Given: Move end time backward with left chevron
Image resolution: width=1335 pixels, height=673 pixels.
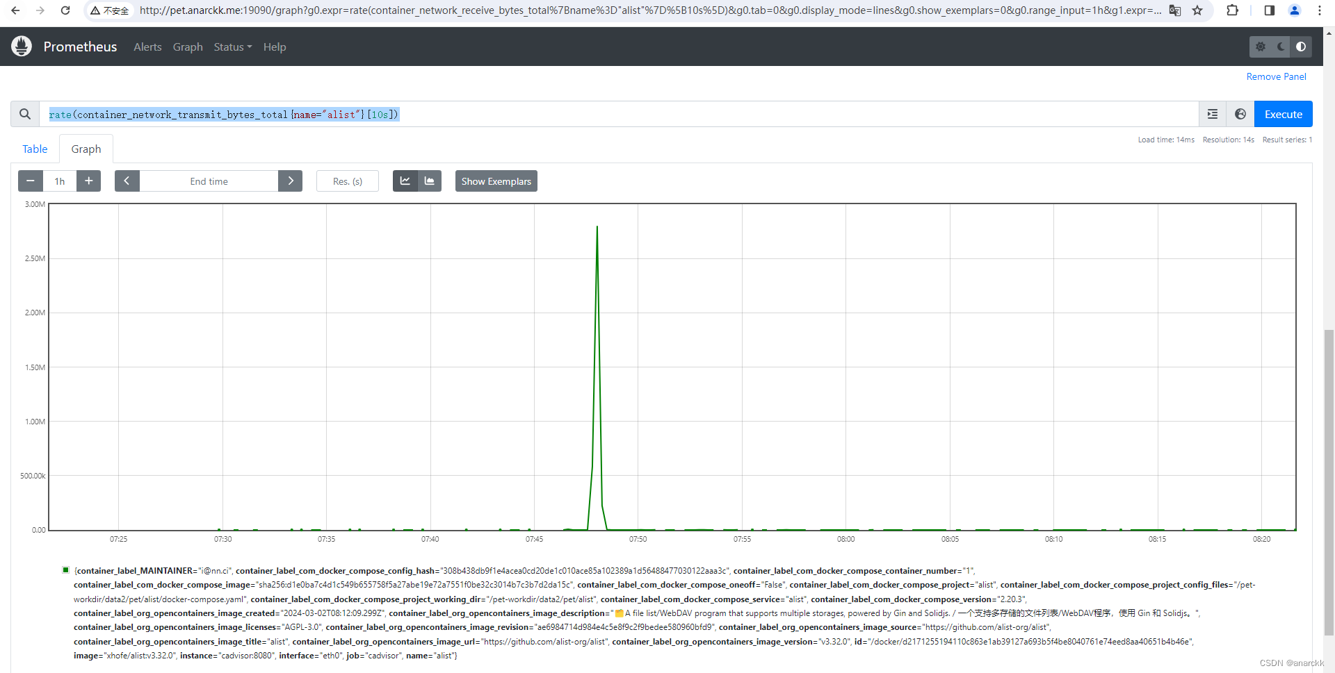Looking at the screenshot, I should 127,181.
